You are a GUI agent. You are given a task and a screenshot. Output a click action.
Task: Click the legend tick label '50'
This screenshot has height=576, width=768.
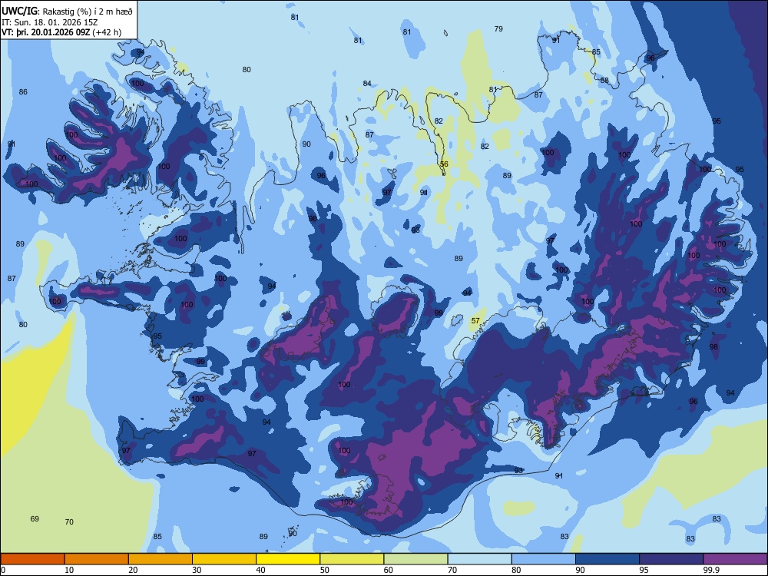[324, 570]
